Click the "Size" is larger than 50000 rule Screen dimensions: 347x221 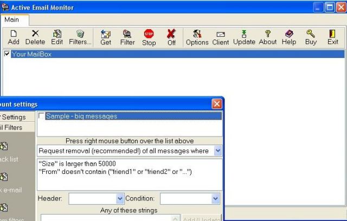[x=77, y=164]
